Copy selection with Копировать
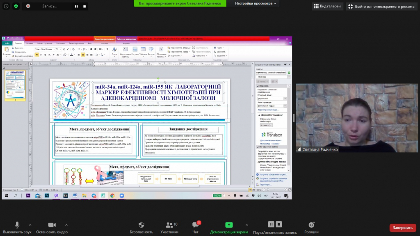The width and height of the screenshot is (420, 236). 19,52
